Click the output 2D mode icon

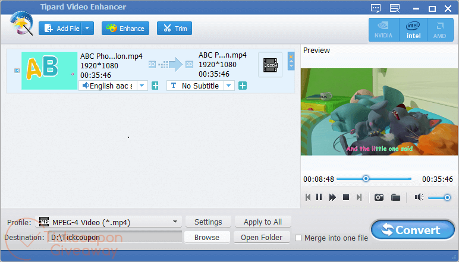[x=190, y=64]
